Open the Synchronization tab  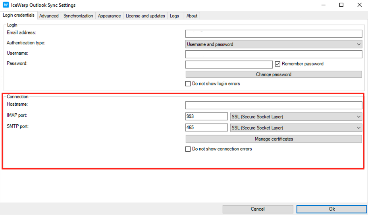pyautogui.click(x=78, y=16)
